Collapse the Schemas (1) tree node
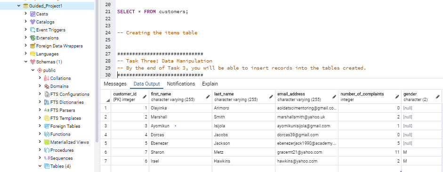Screen dimensions: 443x172 point(26,62)
